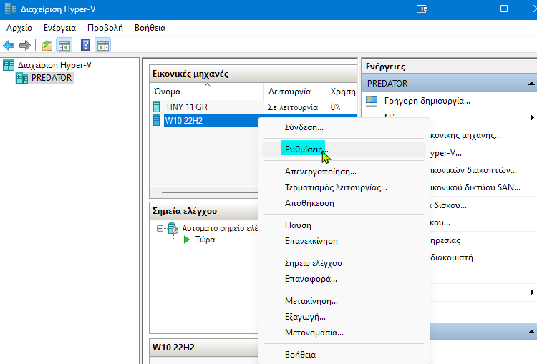Select Μετονομασία... in context menu
The image size is (537, 364).
[344, 333]
